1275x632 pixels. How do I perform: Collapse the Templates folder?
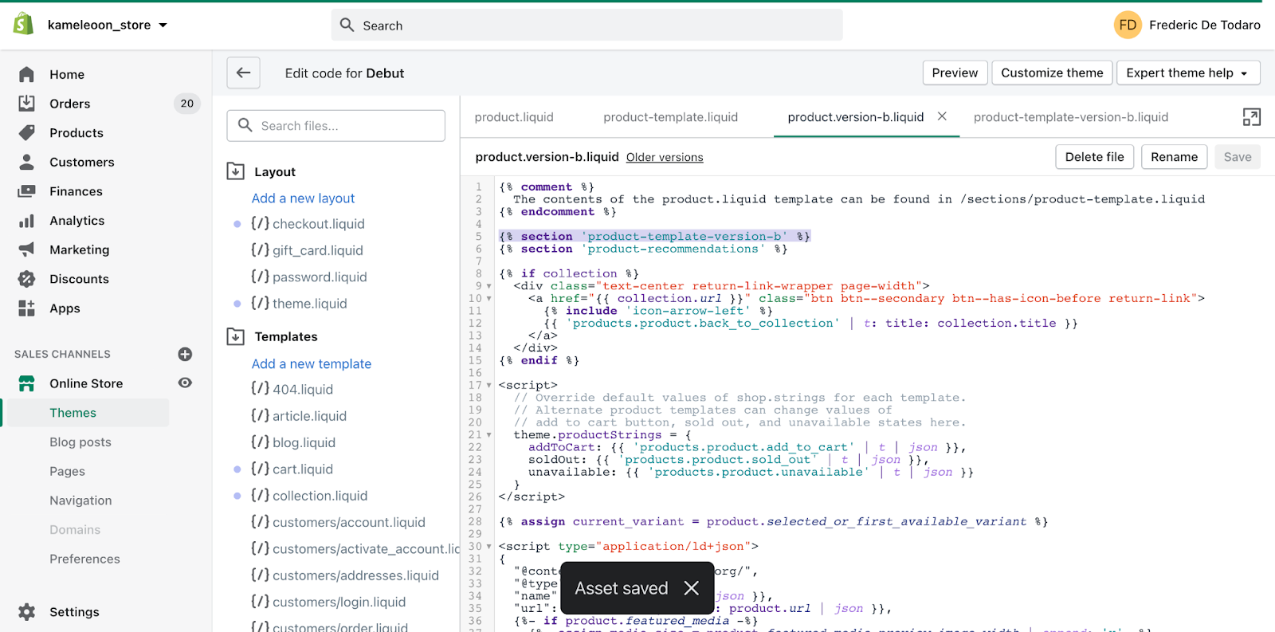[x=236, y=336]
